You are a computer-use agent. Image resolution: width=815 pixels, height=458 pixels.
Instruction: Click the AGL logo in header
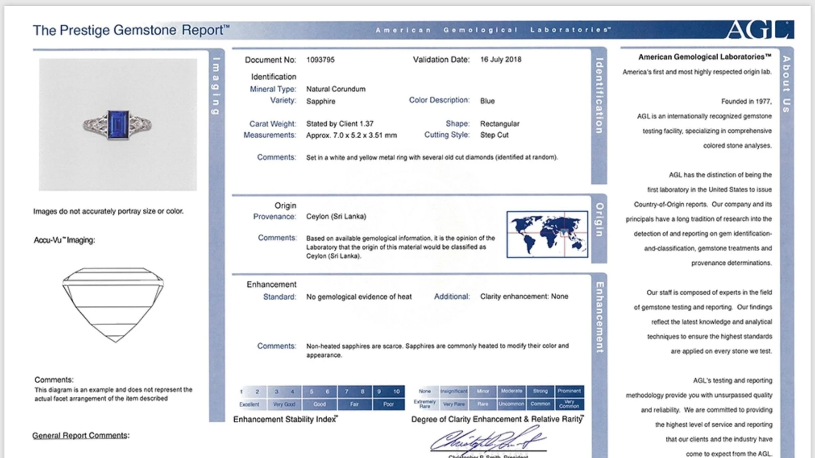[760, 30]
